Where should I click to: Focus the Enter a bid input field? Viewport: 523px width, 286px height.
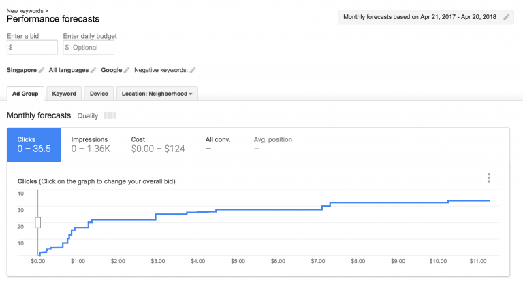[32, 48]
